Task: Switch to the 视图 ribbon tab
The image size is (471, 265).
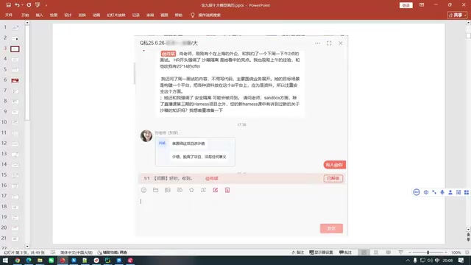Action: (164, 15)
